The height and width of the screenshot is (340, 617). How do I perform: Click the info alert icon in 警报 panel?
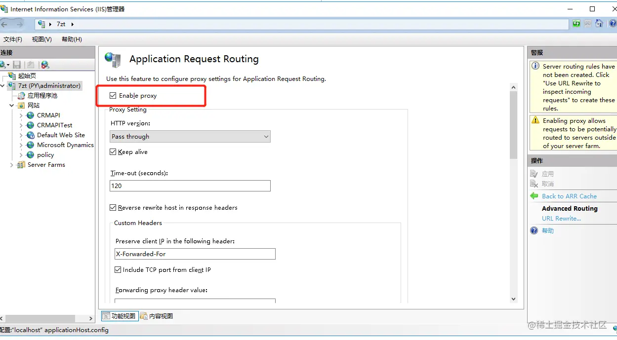click(x=535, y=66)
